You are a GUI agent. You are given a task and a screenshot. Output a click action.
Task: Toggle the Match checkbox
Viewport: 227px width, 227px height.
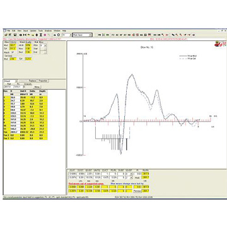click(x=13, y=52)
